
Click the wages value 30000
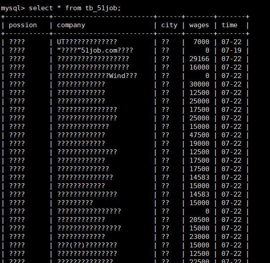[x=199, y=84]
